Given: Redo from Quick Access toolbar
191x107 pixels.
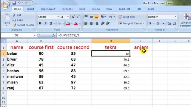Looking at the screenshot, I should pyautogui.click(x=27, y=3).
